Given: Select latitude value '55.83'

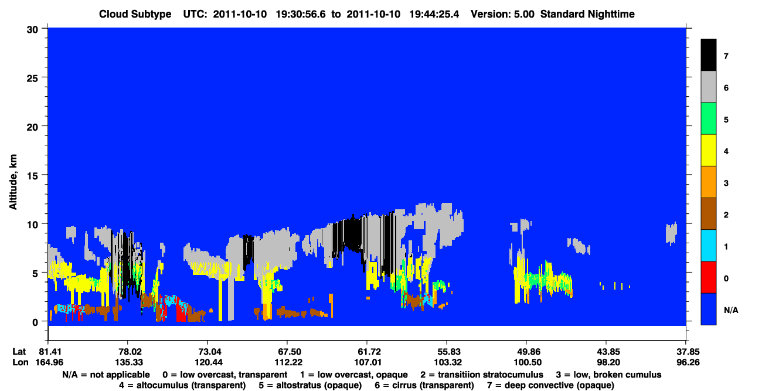Looking at the screenshot, I should [x=447, y=352].
